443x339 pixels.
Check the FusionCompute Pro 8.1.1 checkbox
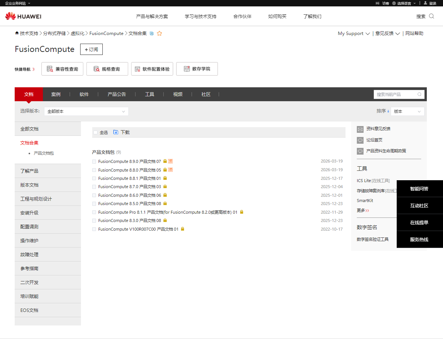(94, 212)
